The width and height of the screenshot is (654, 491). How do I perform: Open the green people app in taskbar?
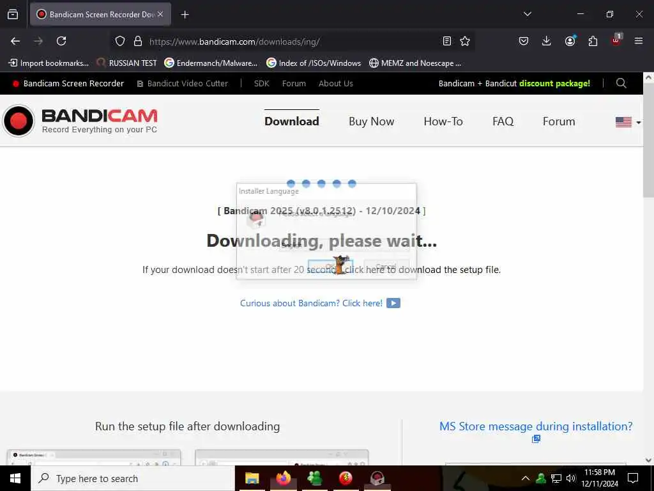pos(314,478)
